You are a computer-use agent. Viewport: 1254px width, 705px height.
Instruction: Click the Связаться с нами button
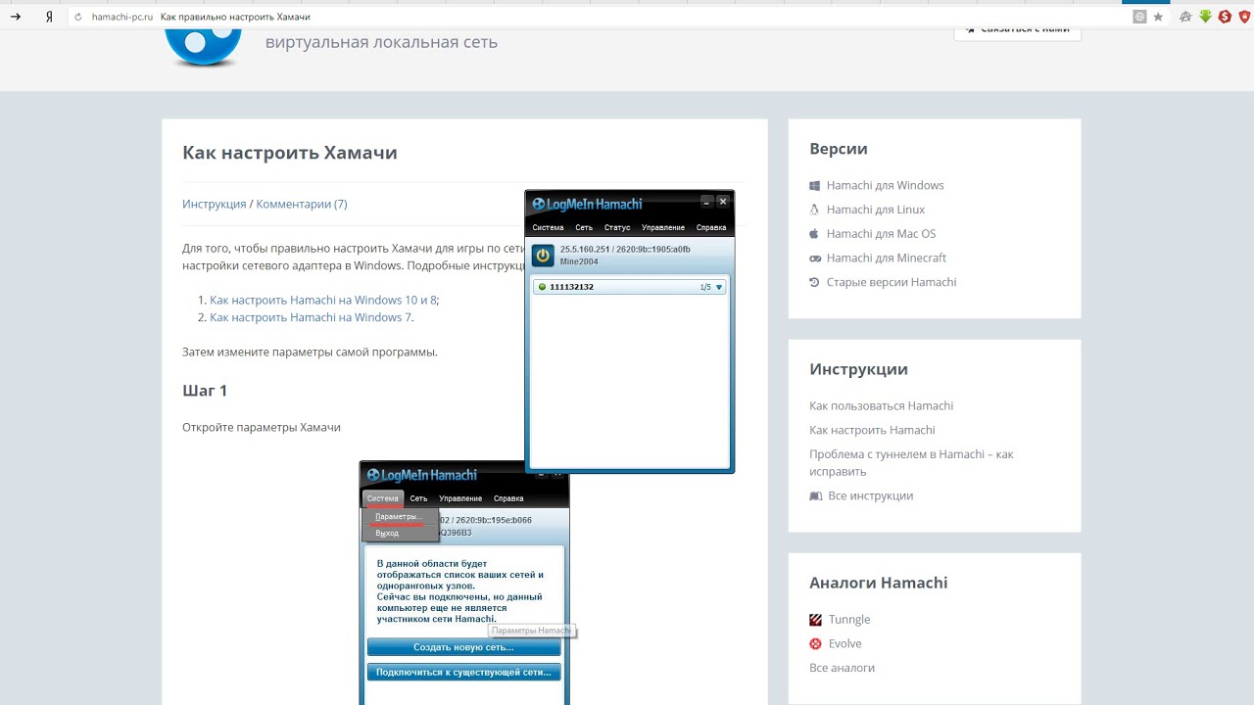1018,30
